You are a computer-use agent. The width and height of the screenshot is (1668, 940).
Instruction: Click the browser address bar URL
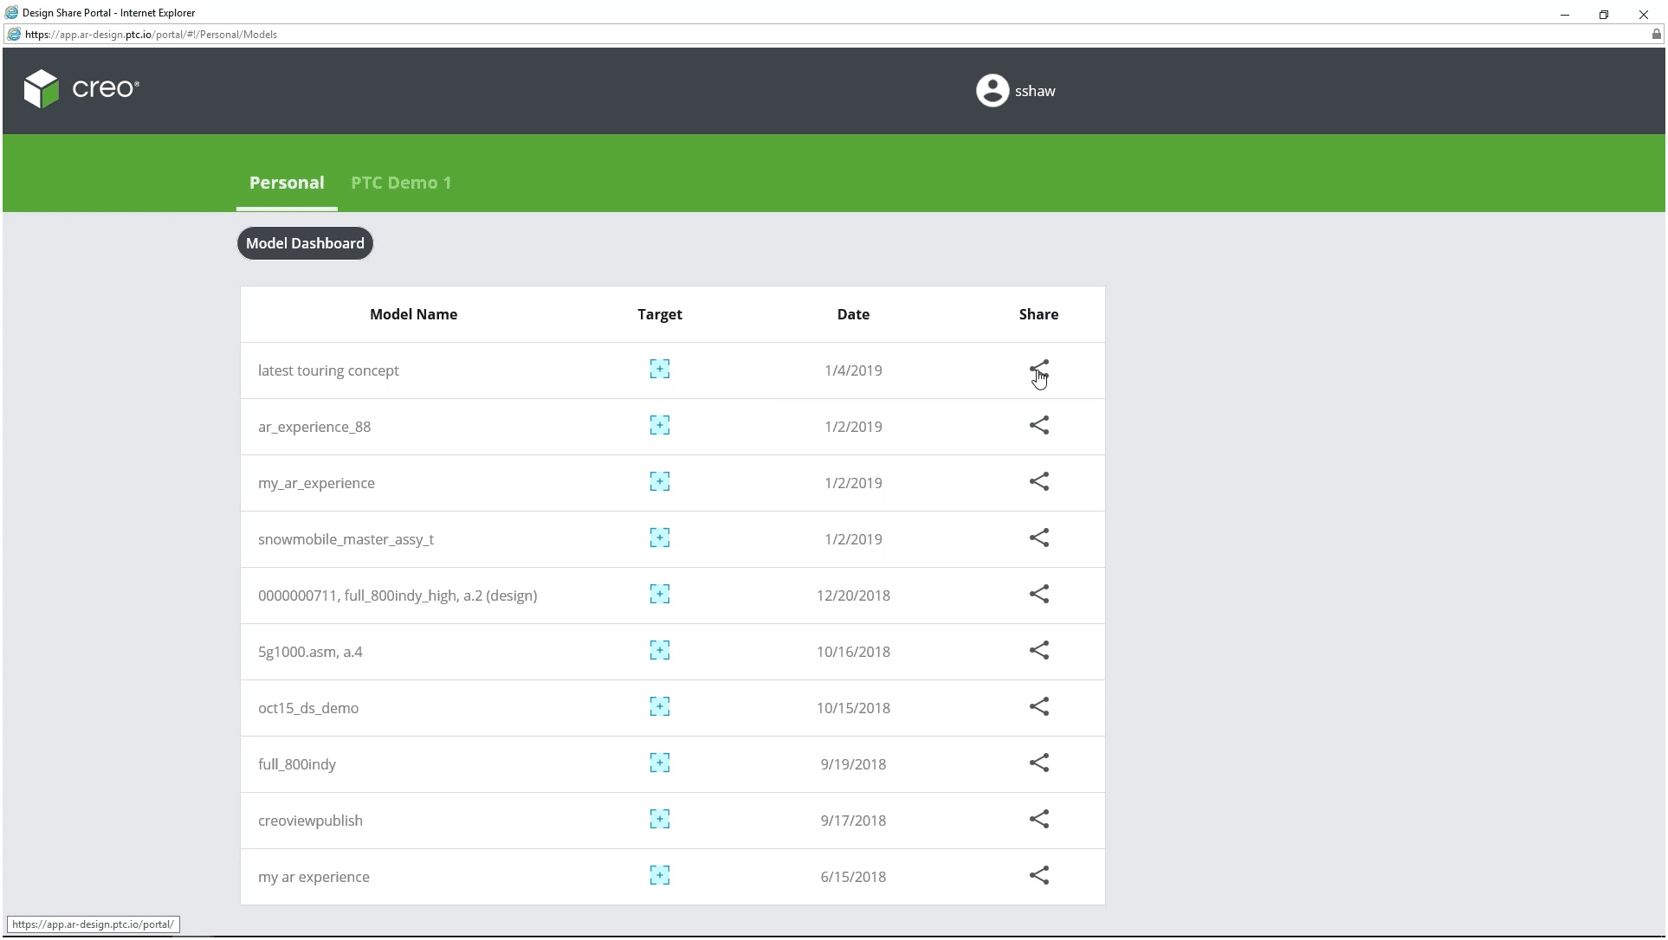(x=151, y=35)
